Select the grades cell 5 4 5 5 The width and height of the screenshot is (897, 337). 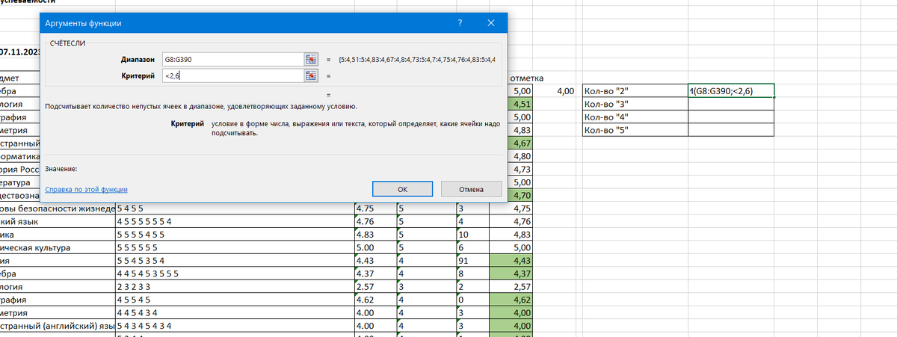235,208
